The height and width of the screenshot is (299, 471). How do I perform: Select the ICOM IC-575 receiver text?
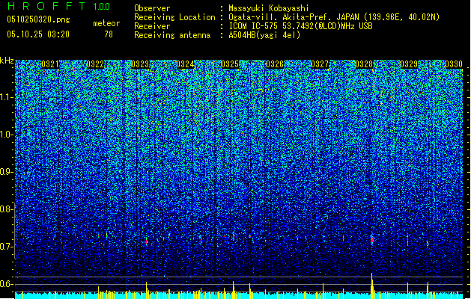(x=300, y=26)
